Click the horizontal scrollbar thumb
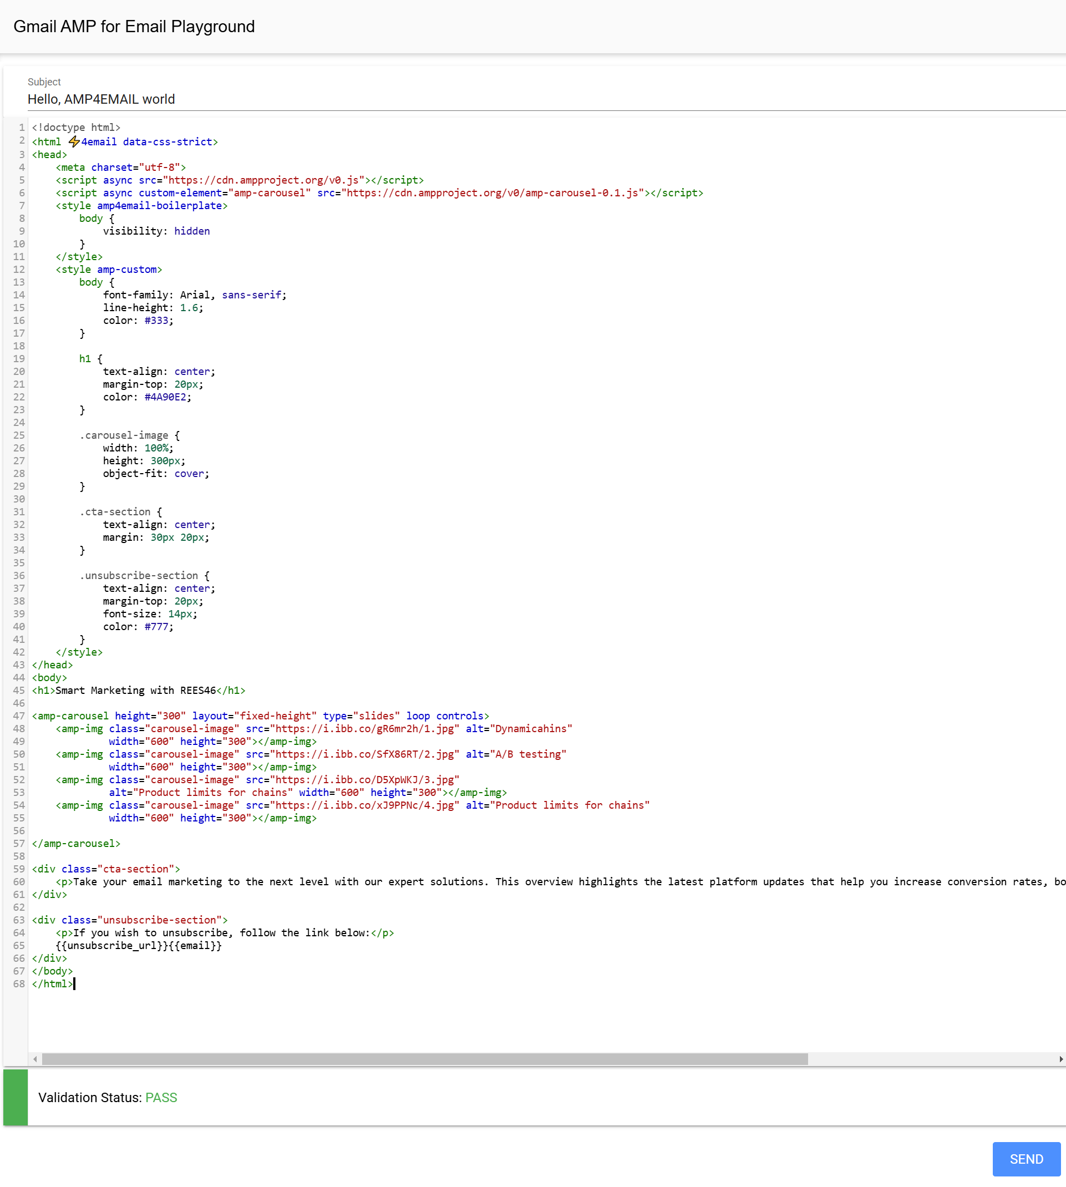The width and height of the screenshot is (1066, 1187). pos(425,1059)
